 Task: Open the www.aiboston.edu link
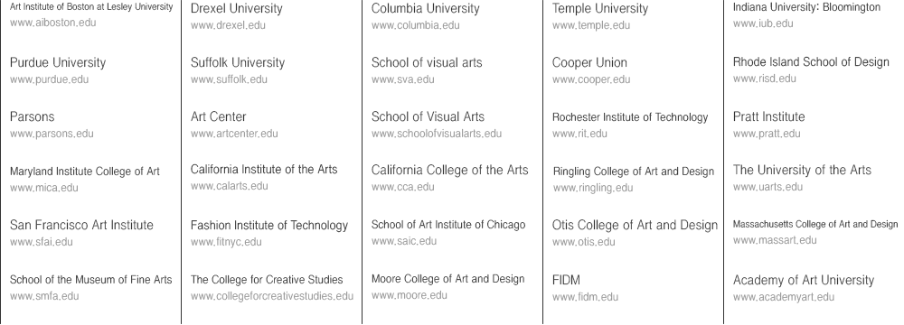point(52,23)
